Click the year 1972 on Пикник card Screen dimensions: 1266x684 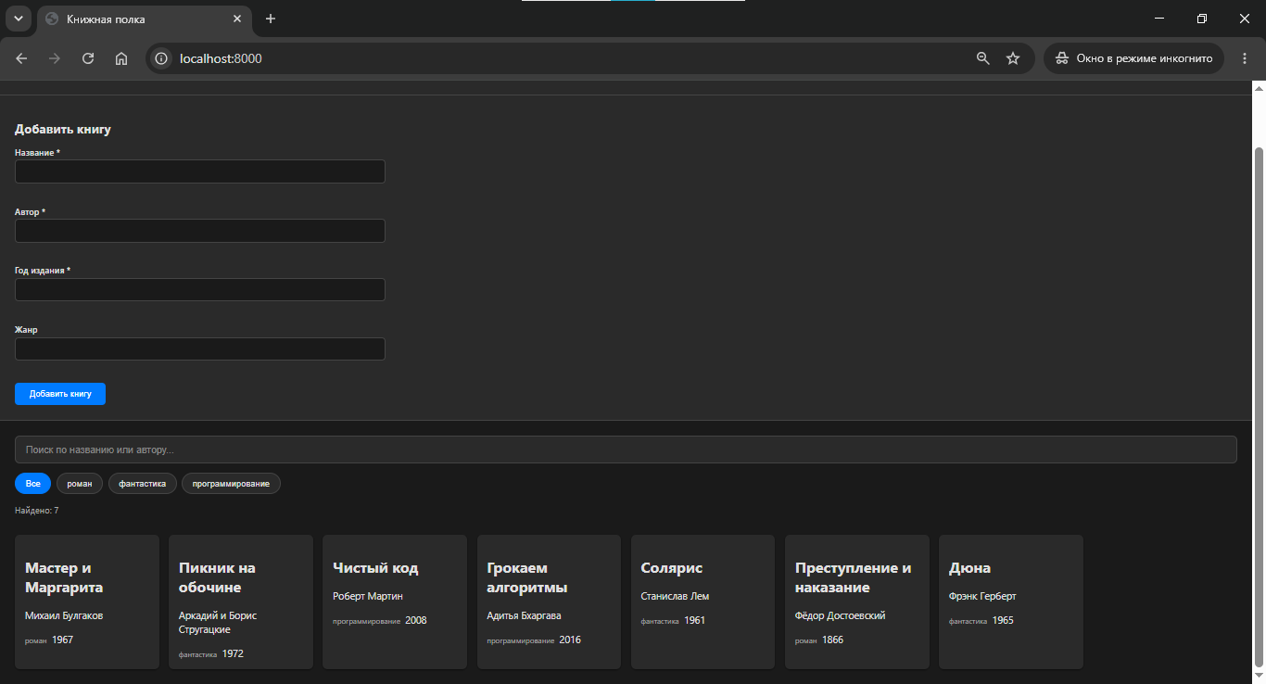tap(233, 654)
